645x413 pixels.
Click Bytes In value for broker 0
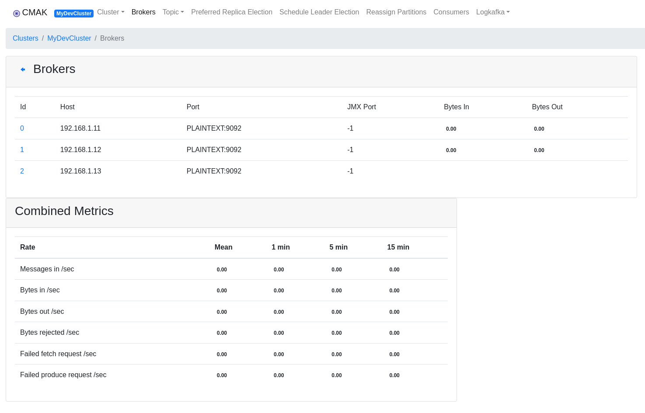coord(451,129)
